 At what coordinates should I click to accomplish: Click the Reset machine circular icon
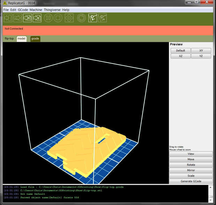click(x=82, y=18)
